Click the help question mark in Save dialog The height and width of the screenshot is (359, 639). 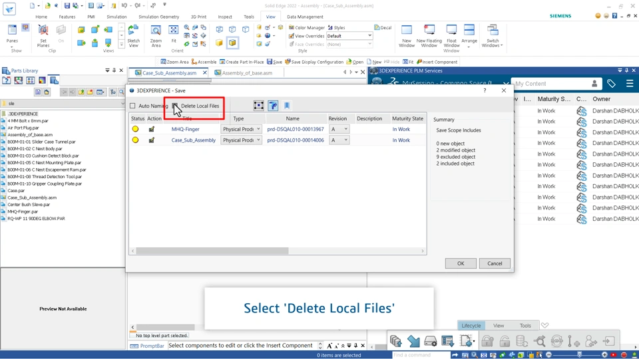click(x=485, y=90)
